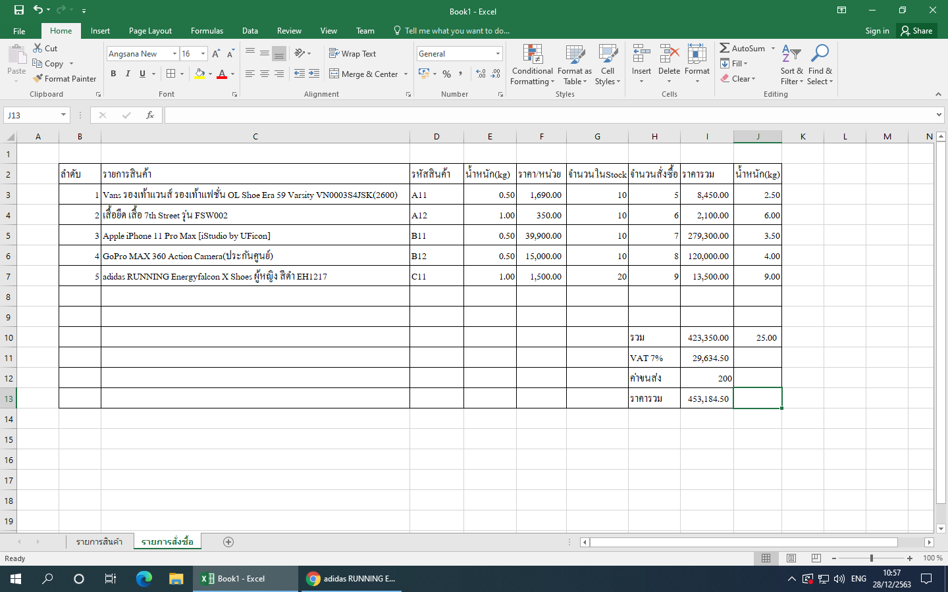Image resolution: width=948 pixels, height=592 pixels.
Task: Click the Insert Function fx icon
Action: (150, 115)
